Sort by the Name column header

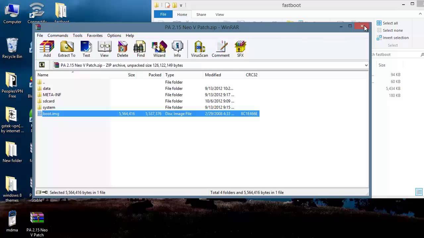73,75
